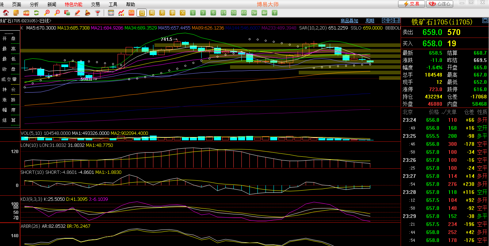Click the SHORT(10) indicator label
Screen dimensions: 489x246
click(33, 172)
